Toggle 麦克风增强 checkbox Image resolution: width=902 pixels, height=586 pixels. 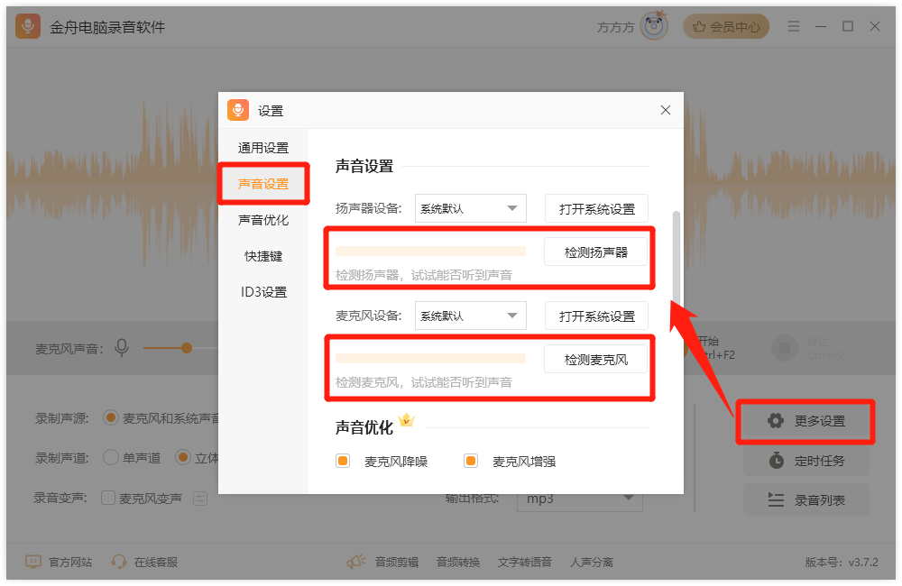pos(471,462)
